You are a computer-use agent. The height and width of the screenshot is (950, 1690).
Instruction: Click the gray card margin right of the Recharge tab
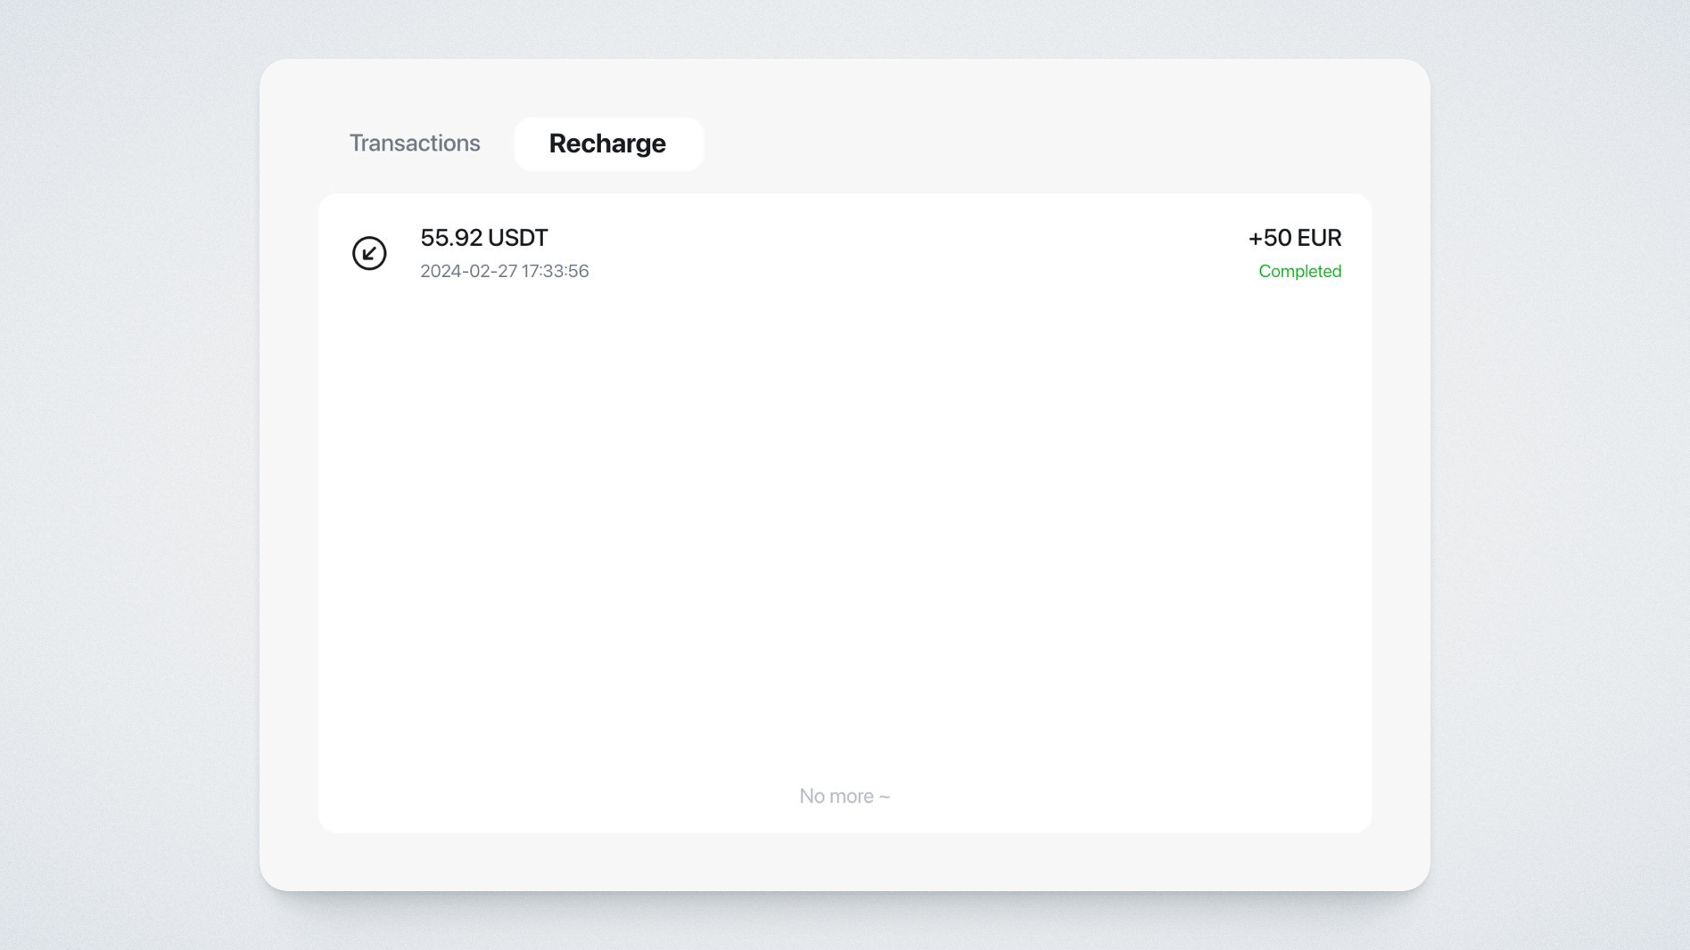point(1026,143)
